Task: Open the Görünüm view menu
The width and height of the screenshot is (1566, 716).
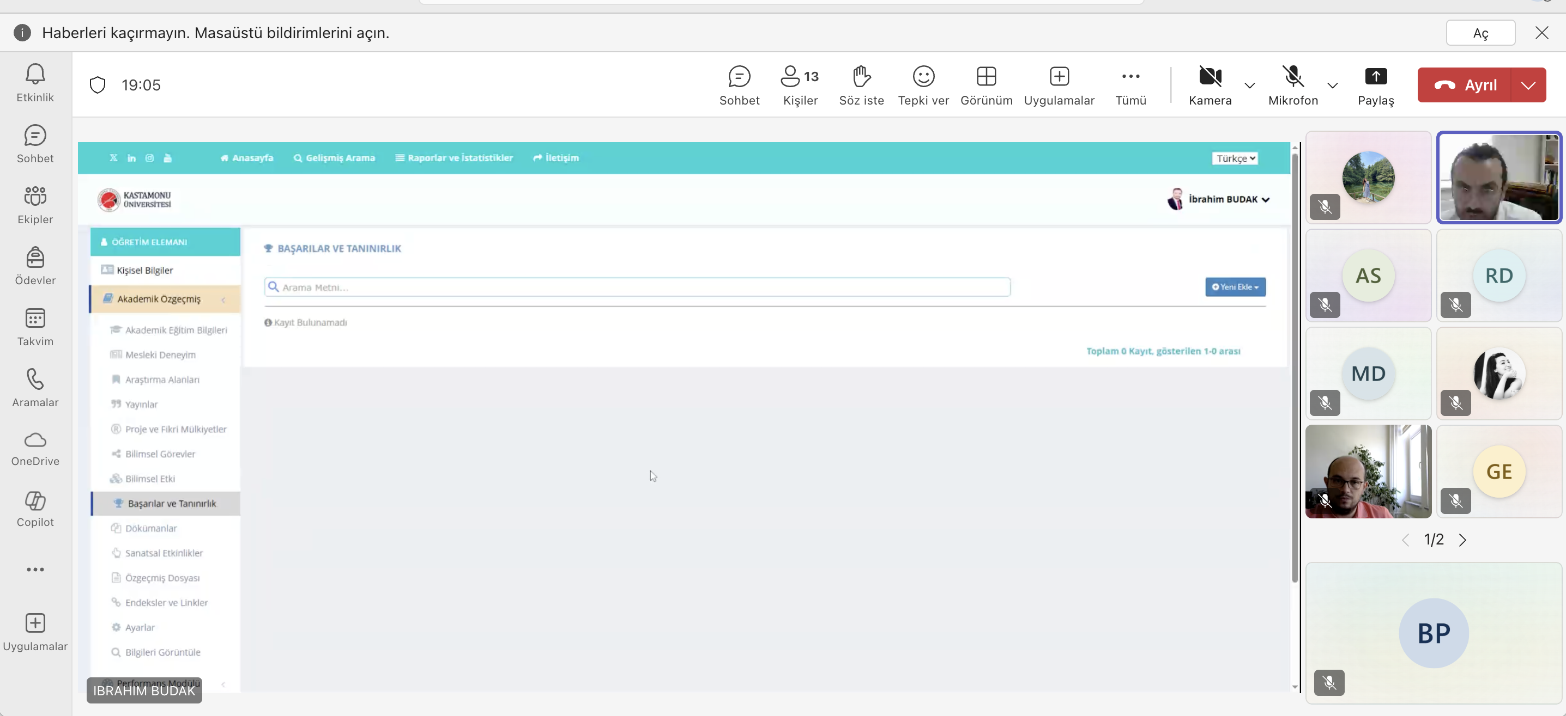Action: (x=986, y=85)
